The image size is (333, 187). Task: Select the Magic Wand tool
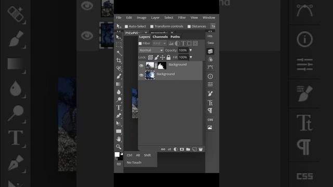pos(119,53)
